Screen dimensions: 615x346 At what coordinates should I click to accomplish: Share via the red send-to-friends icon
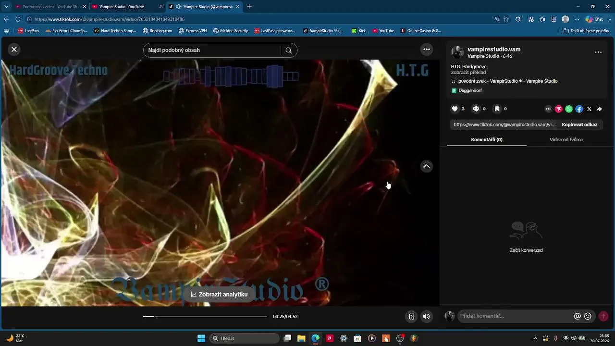point(559,109)
